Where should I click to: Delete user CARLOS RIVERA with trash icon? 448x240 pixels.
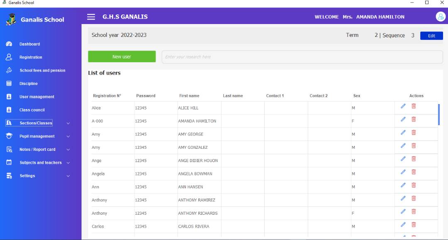point(414,225)
